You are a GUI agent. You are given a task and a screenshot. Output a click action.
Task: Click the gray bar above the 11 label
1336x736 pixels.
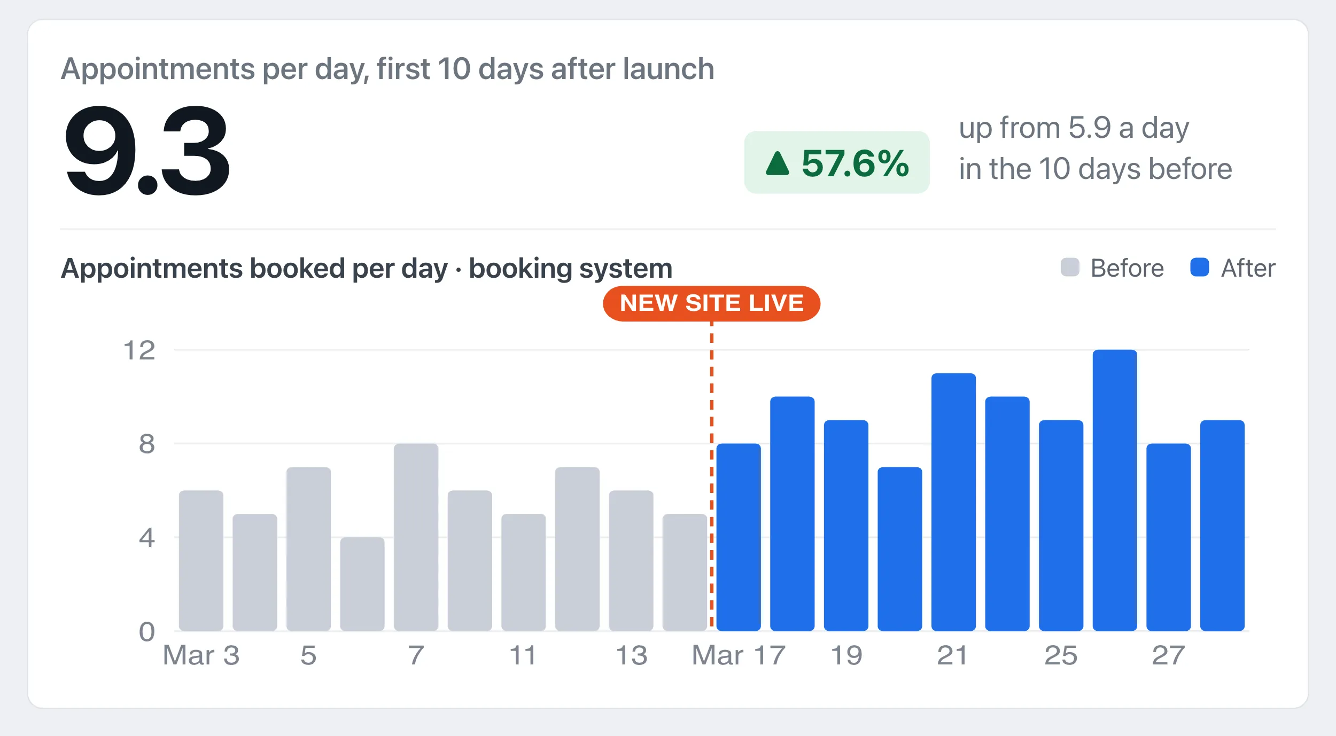523,573
